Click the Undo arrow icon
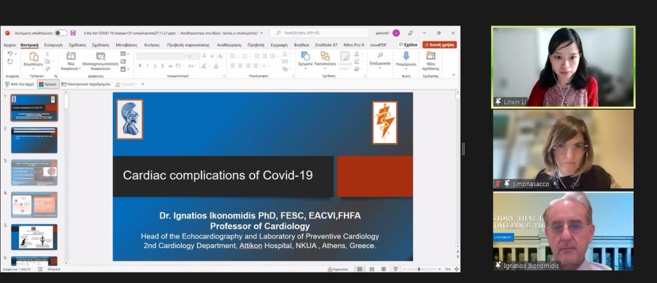Viewport: 657px width, 283px height. [x=10, y=54]
